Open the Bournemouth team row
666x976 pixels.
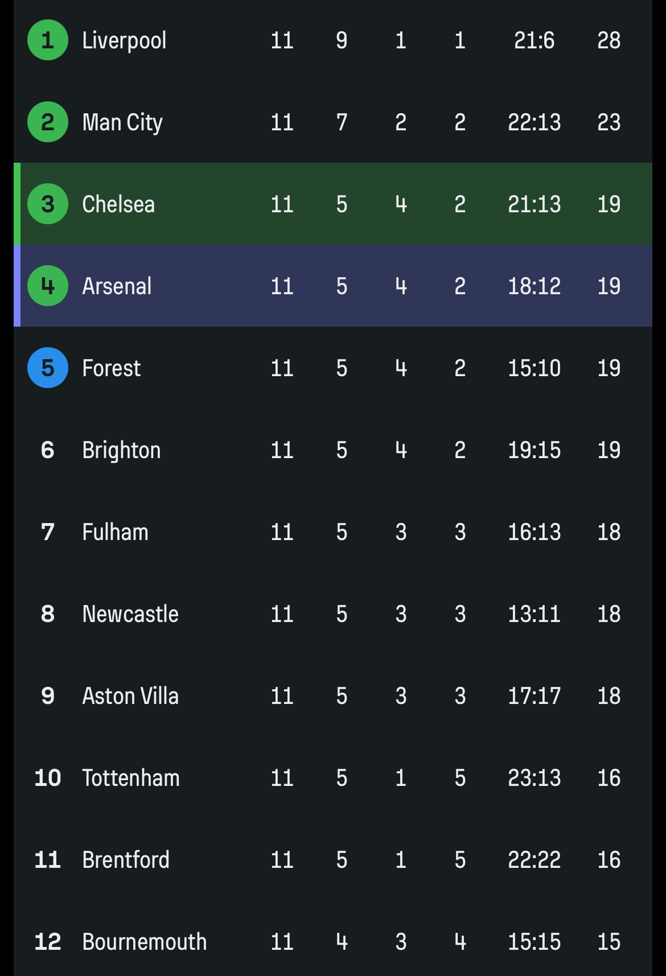(144, 942)
